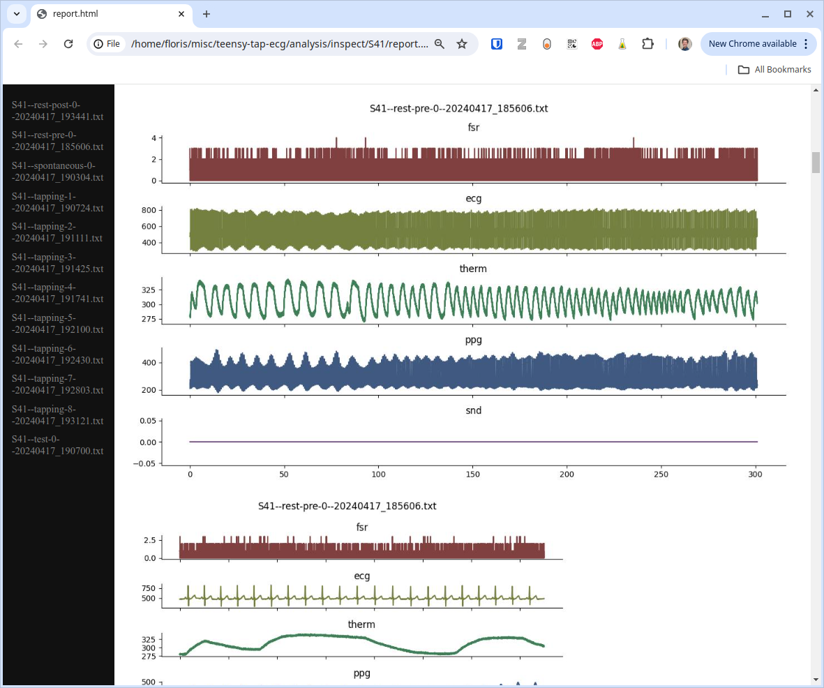The height and width of the screenshot is (688, 824).
Task: Open the All Bookmarks folder
Action: [x=774, y=69]
